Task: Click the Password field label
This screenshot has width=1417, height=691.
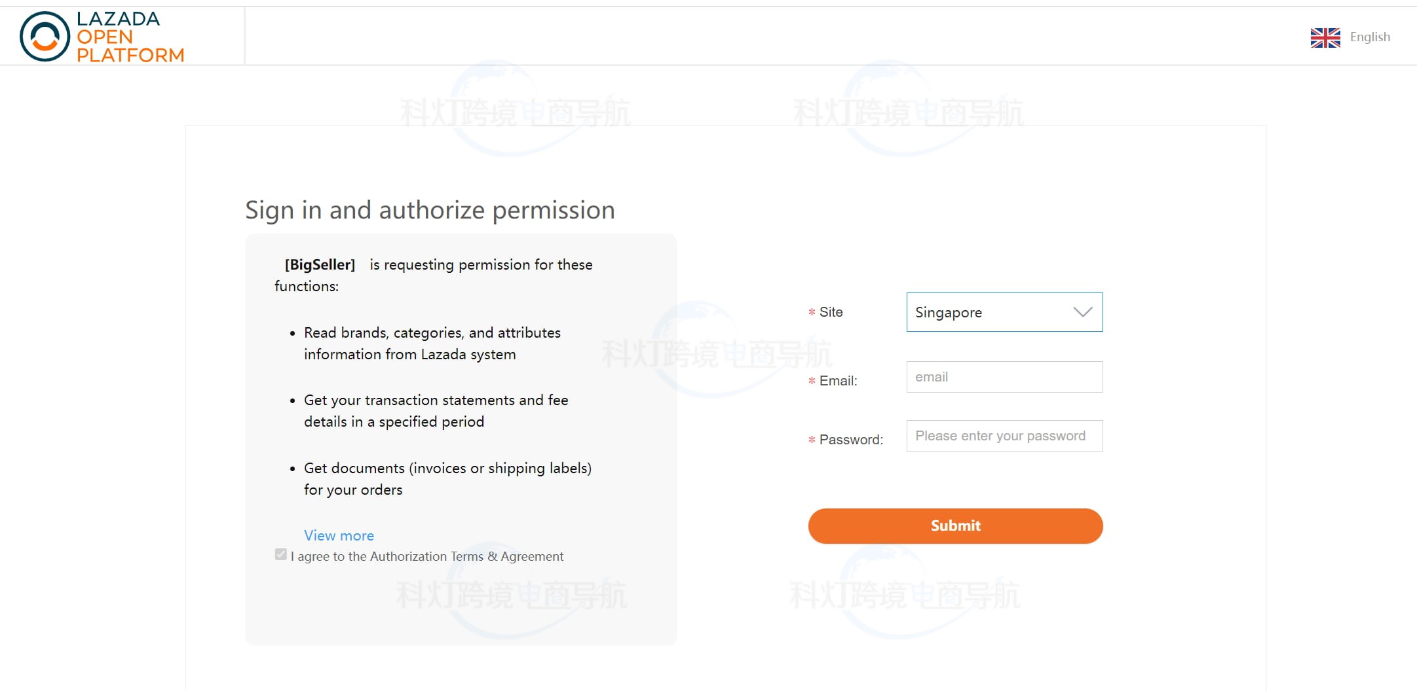Action: tap(850, 440)
